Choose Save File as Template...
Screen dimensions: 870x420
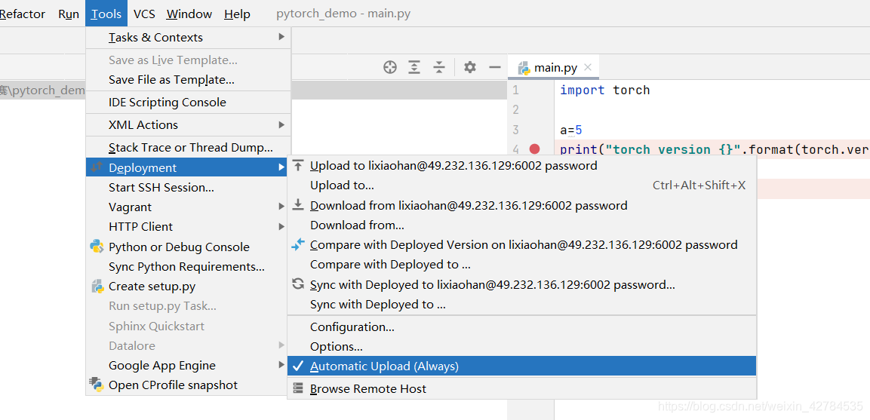click(x=188, y=80)
